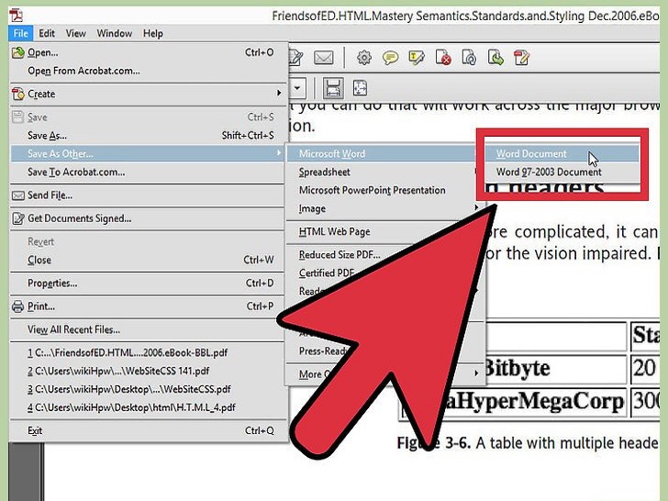Click the Bitbyte table cell in document

pyautogui.click(x=556, y=369)
